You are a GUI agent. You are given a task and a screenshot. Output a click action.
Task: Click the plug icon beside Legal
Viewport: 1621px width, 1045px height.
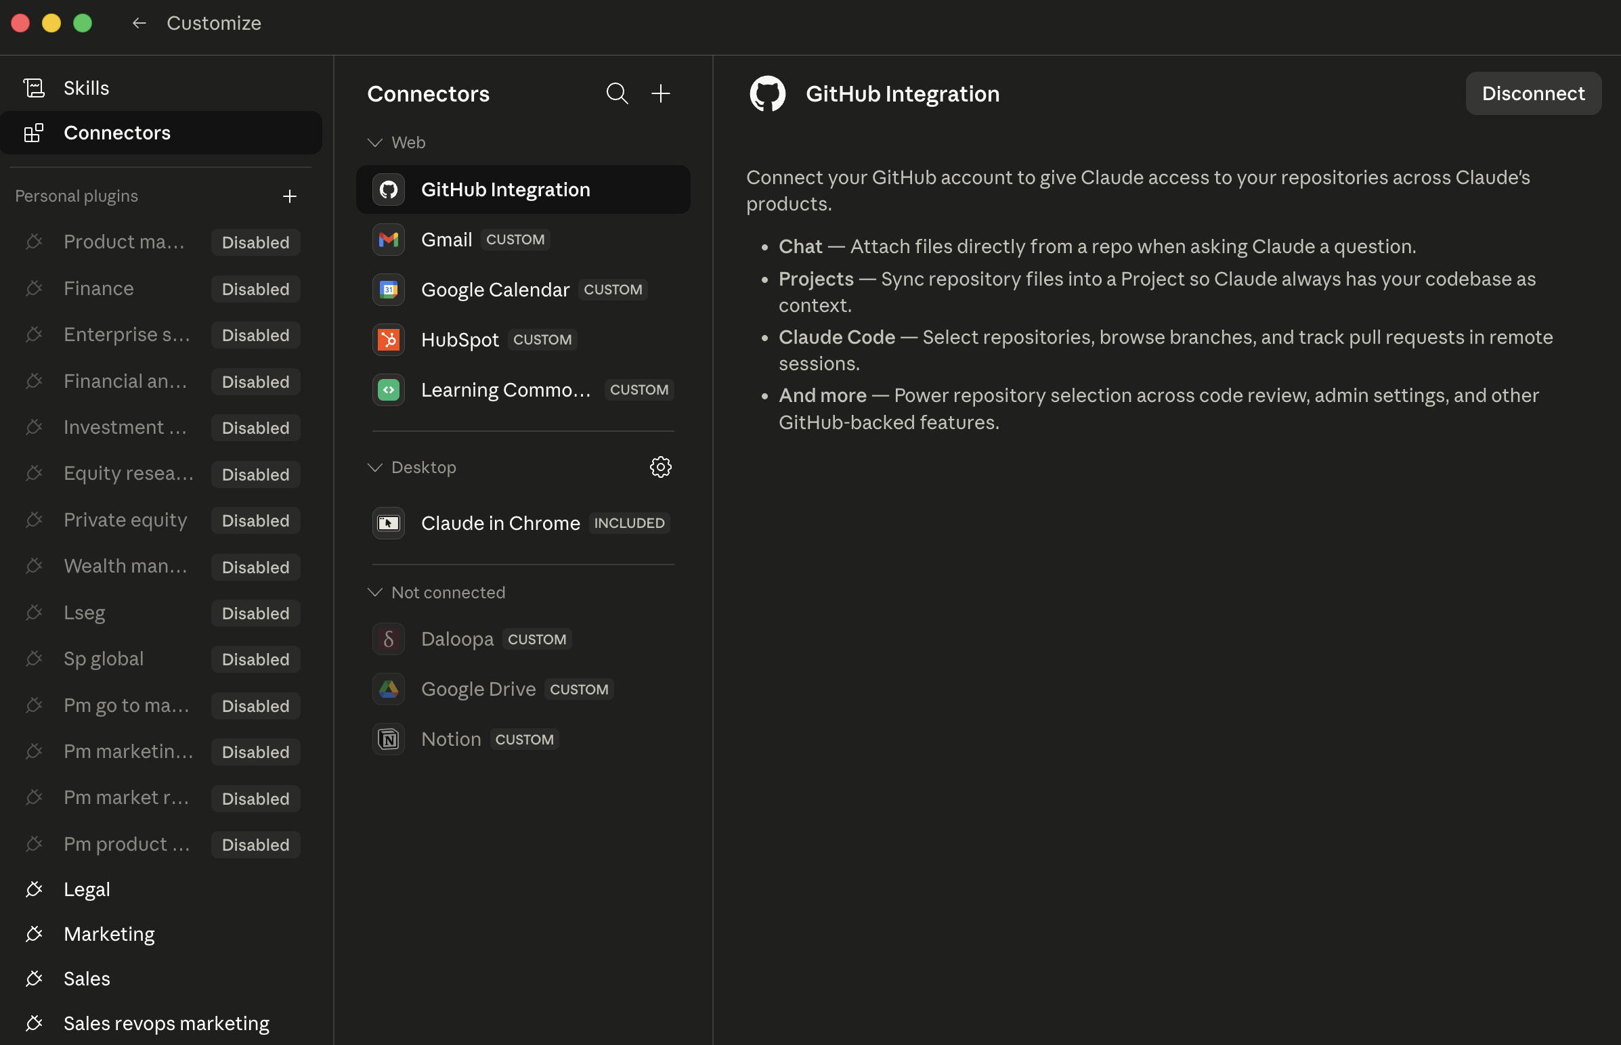click(34, 889)
